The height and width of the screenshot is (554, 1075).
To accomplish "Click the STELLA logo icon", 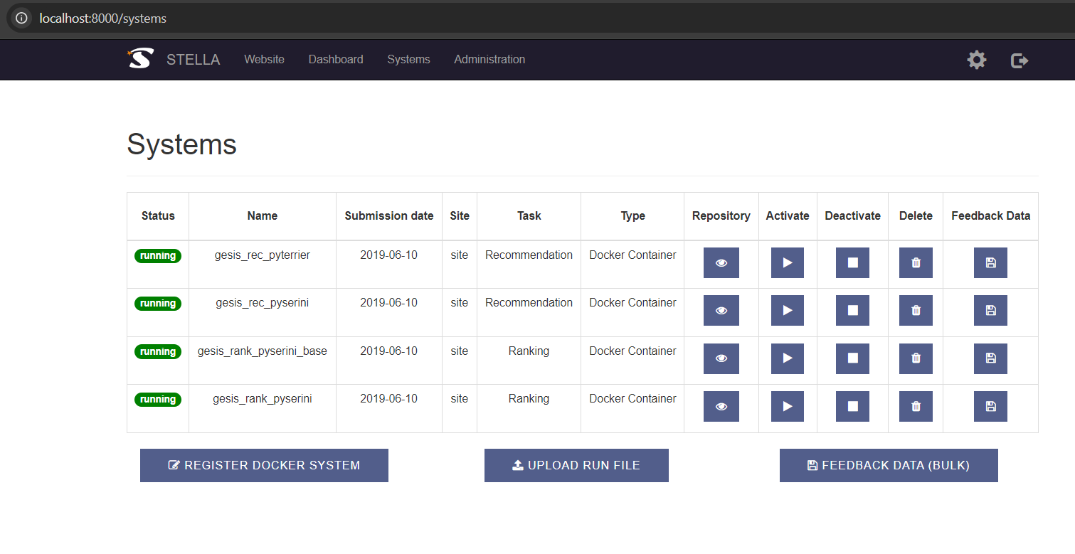I will click(x=140, y=59).
